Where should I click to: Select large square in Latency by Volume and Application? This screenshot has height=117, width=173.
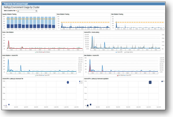150,83
